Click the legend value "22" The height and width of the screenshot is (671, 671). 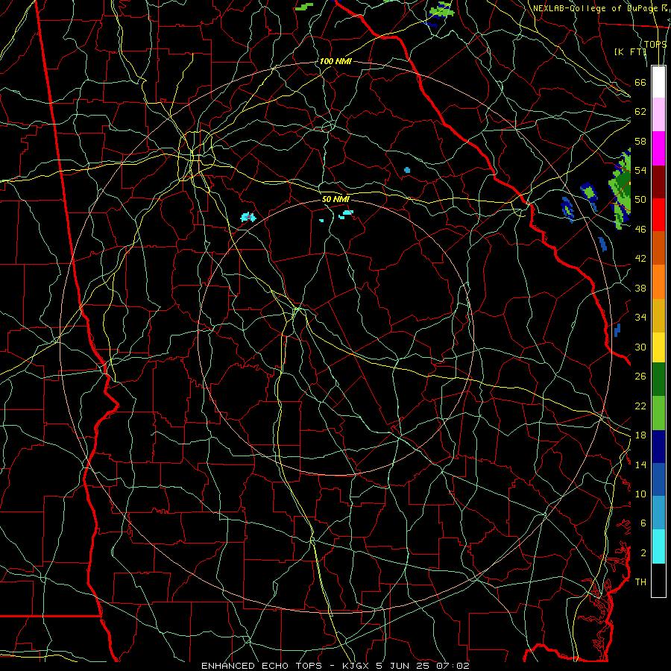pyautogui.click(x=640, y=406)
